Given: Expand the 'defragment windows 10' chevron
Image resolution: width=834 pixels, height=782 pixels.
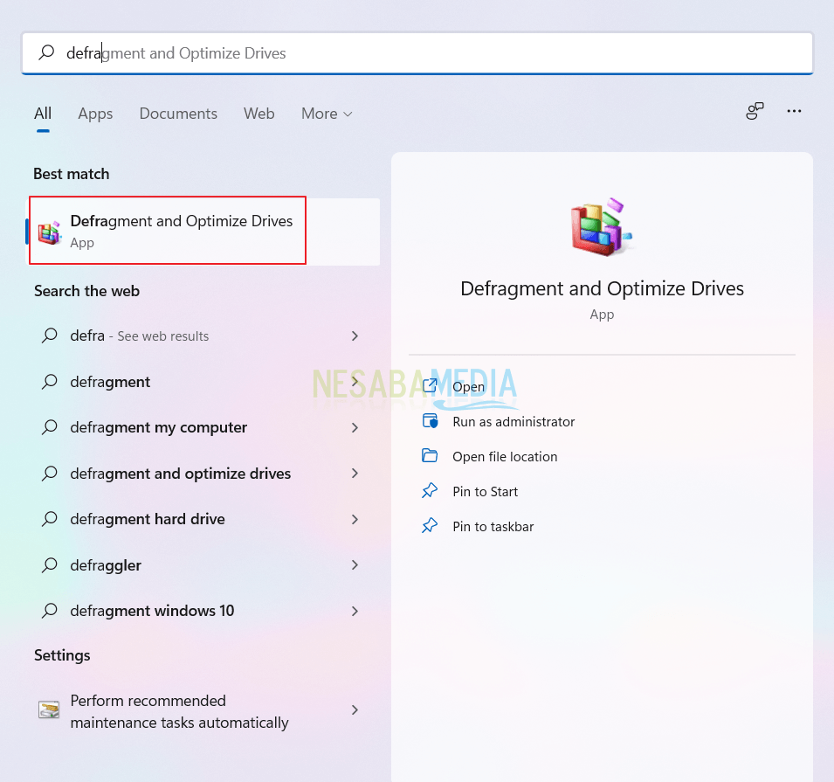Looking at the screenshot, I should [x=355, y=611].
